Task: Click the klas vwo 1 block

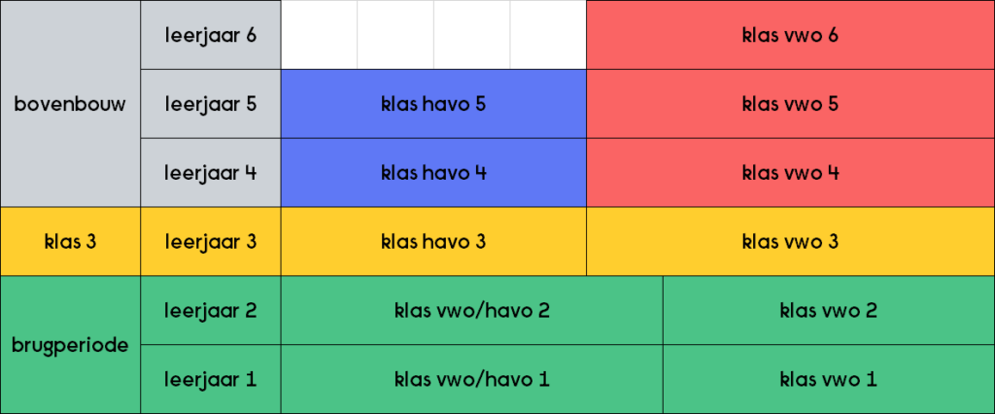Action: 829,379
